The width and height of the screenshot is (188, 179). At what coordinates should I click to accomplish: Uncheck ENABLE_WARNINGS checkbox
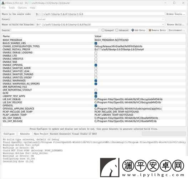tap(96, 81)
